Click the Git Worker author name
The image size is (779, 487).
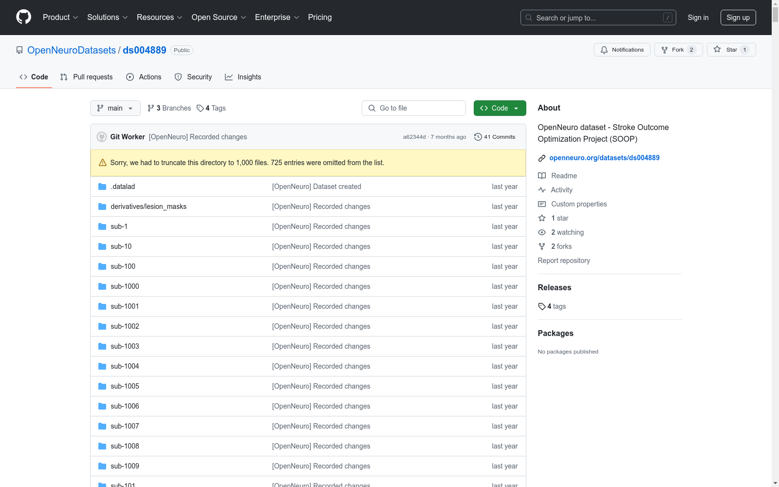point(128,137)
